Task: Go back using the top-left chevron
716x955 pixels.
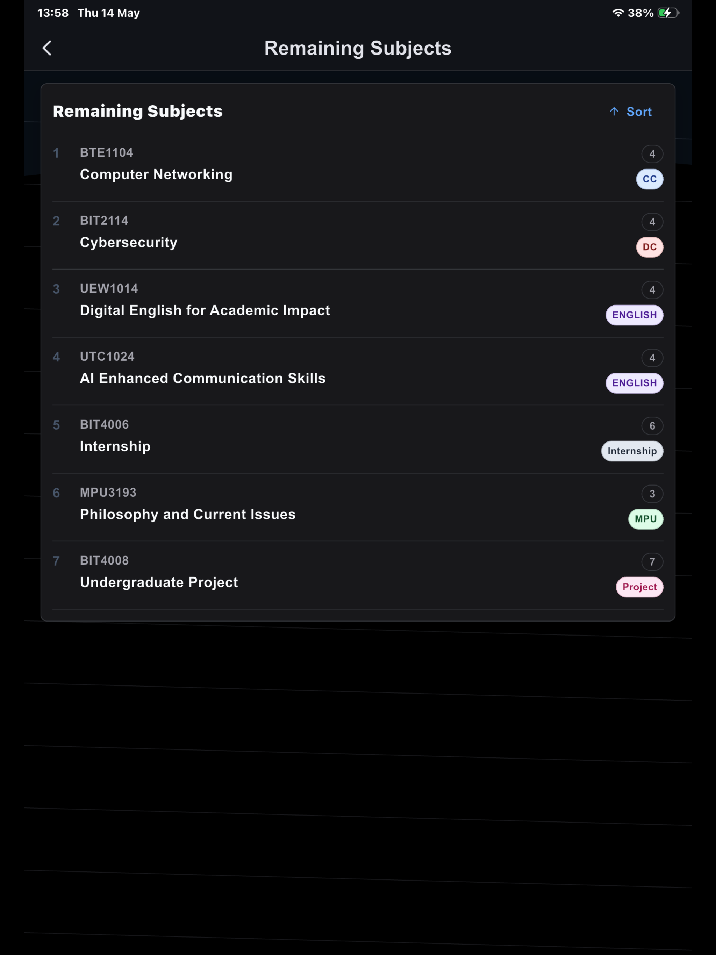Action: point(47,48)
